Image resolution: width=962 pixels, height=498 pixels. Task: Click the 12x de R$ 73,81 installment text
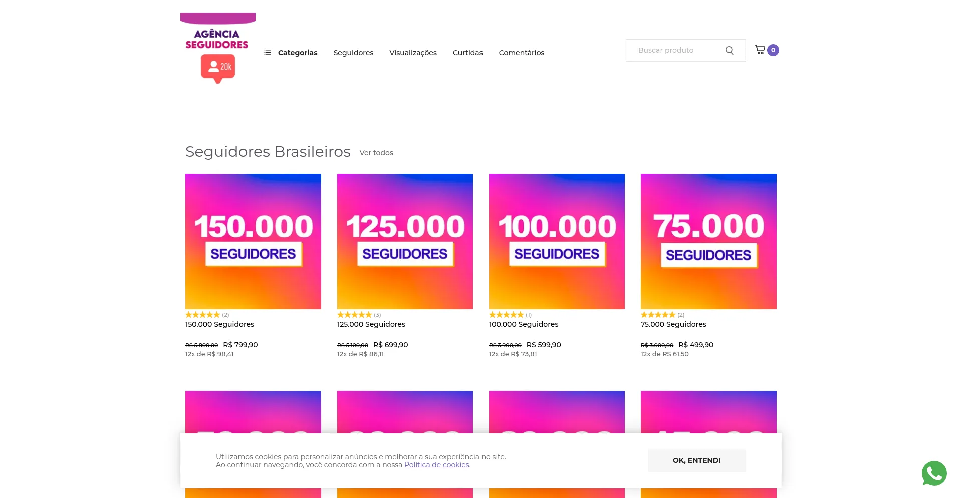[513, 354]
